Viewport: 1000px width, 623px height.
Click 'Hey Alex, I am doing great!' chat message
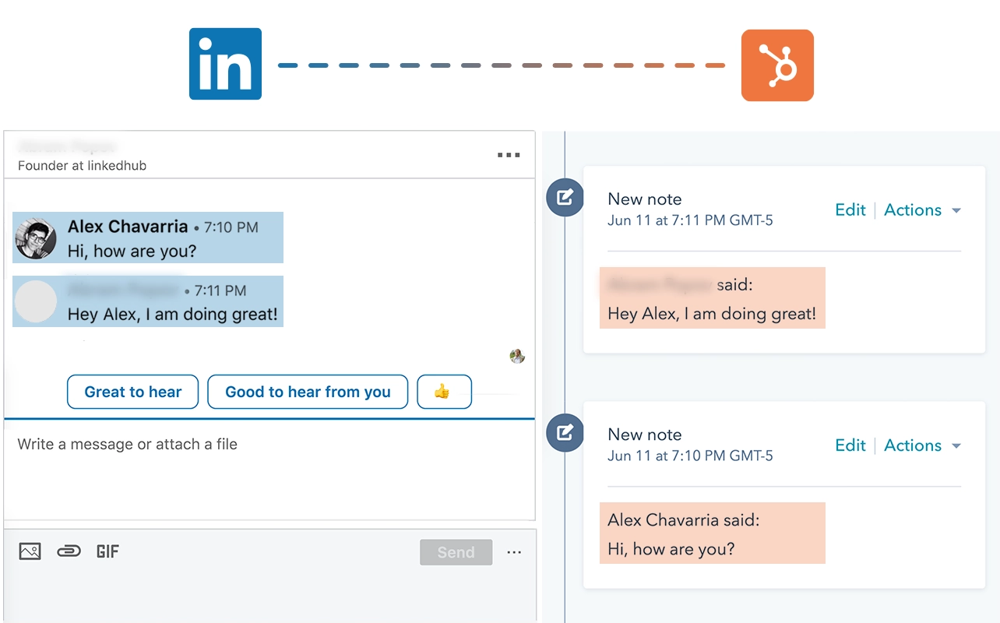point(173,315)
